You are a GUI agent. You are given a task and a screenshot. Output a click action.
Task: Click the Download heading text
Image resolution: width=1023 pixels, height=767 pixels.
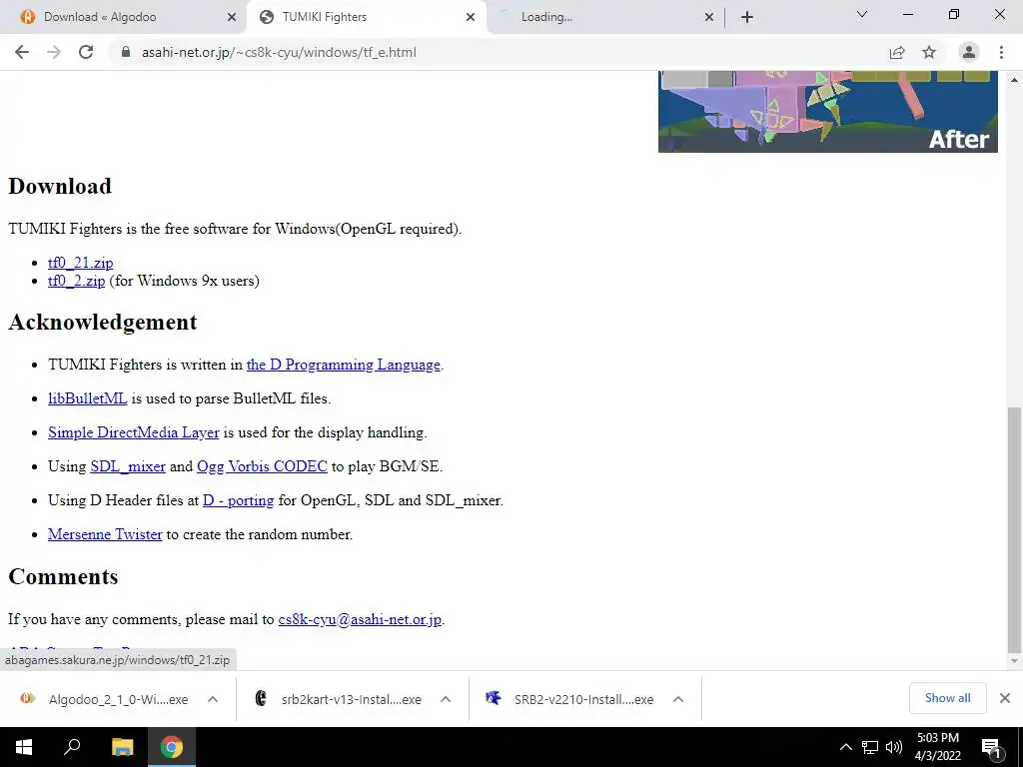click(x=60, y=187)
